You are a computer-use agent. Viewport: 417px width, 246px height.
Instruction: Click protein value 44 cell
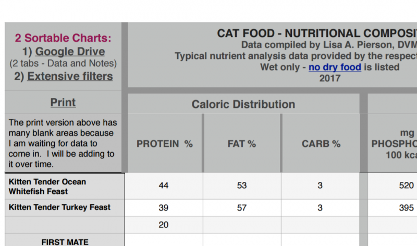pos(164,186)
